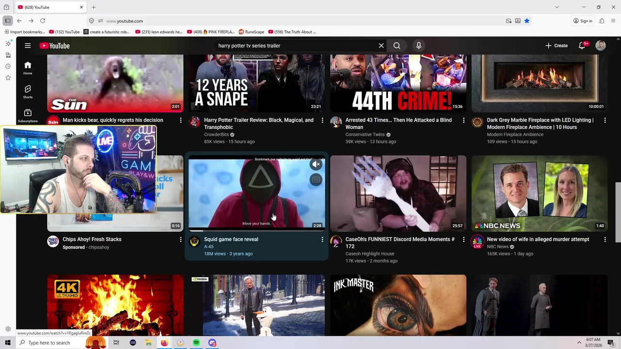Toggle bookmark star for this page
The height and width of the screenshot is (349, 621).
527,21
